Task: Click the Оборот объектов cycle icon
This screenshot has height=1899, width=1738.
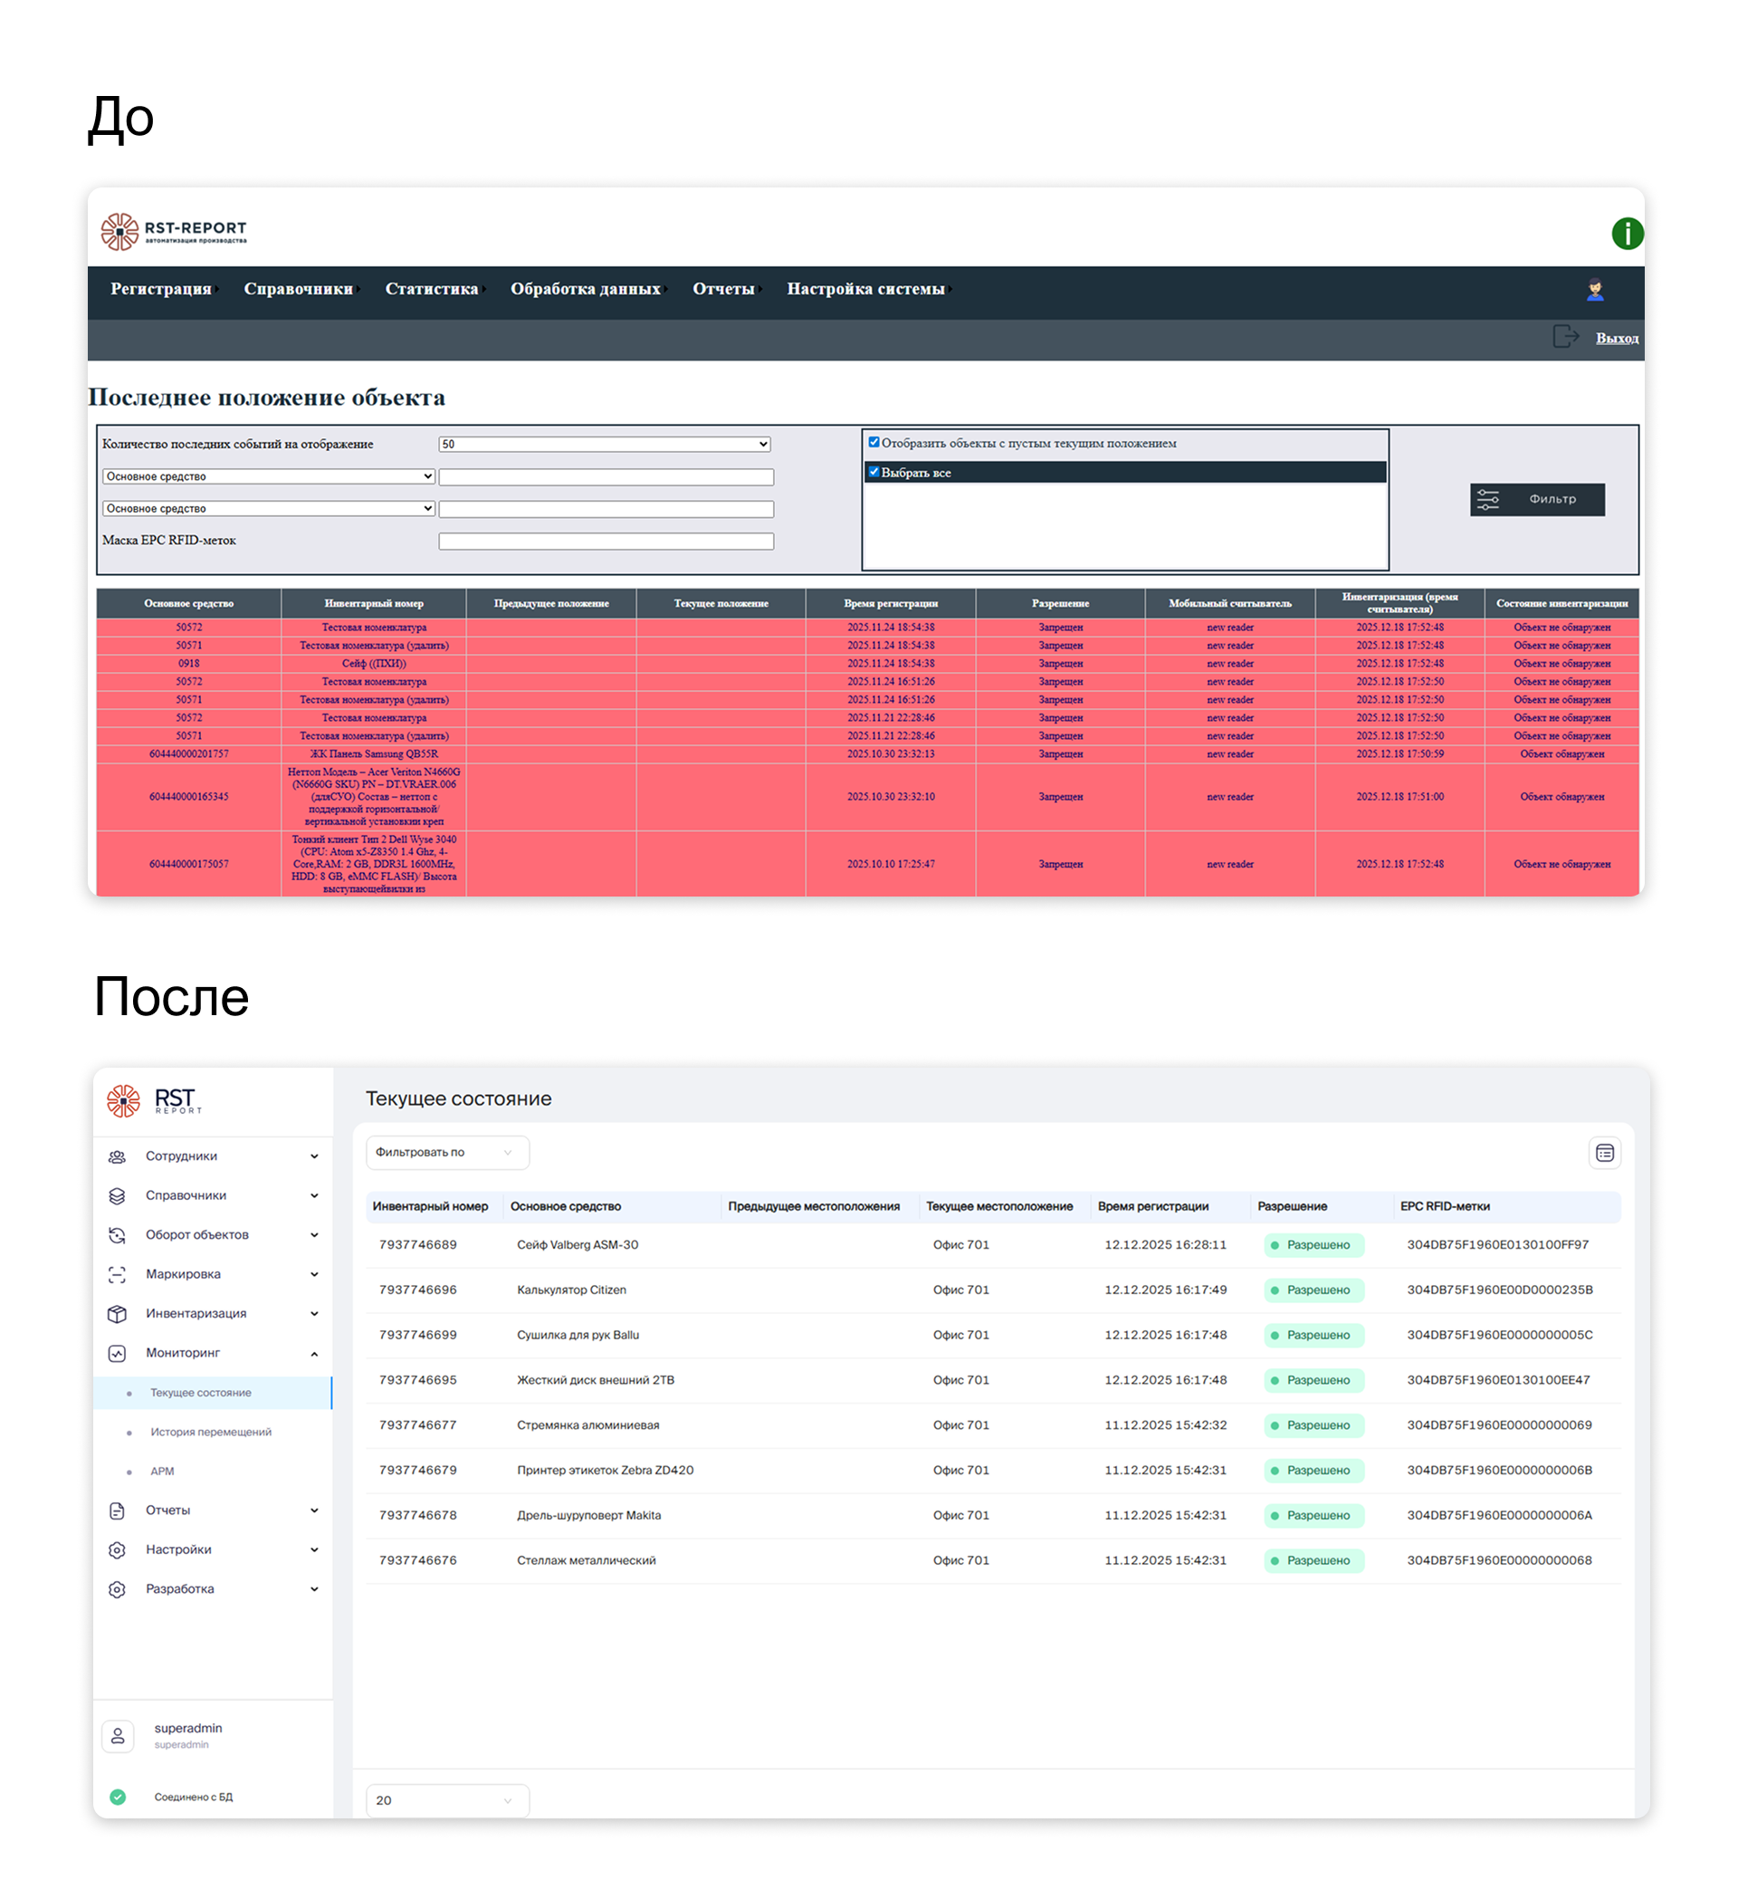Action: pos(117,1234)
